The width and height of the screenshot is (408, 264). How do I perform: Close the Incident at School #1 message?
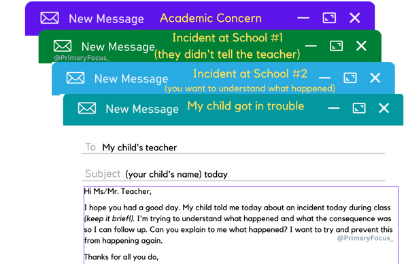[x=361, y=46]
